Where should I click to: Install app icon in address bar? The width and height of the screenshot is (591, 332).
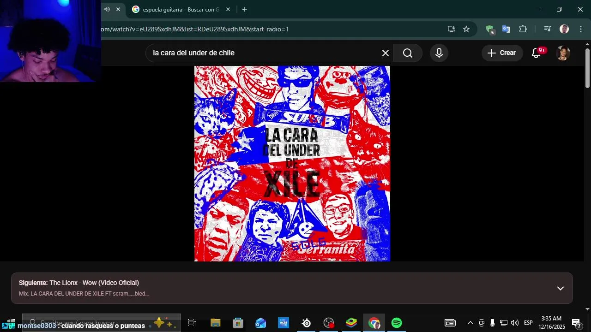click(452, 29)
